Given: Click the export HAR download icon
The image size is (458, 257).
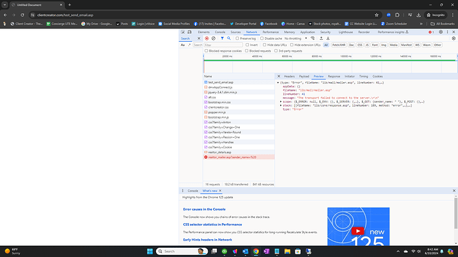Looking at the screenshot, I should pos(328,38).
